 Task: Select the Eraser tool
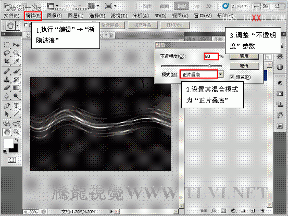click(x=7, y=88)
